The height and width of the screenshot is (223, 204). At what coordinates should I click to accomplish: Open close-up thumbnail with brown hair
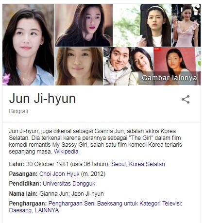[79, 66]
